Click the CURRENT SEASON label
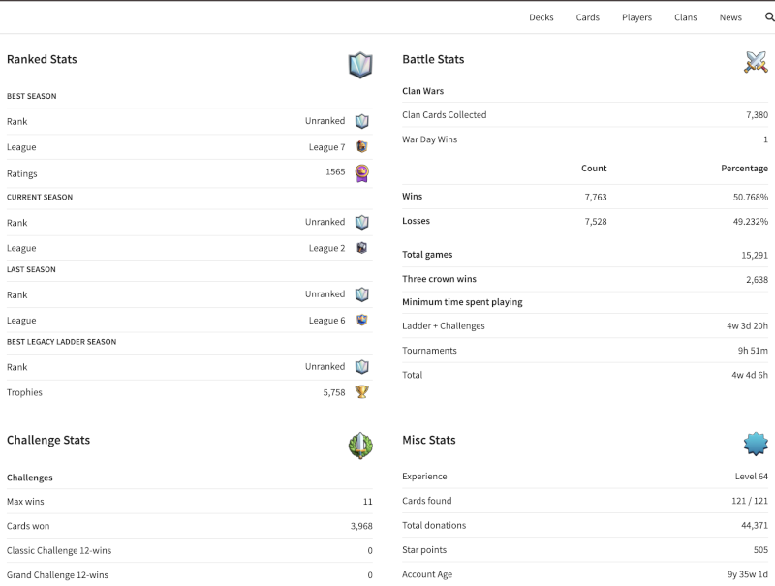The image size is (775, 586). coord(40,197)
